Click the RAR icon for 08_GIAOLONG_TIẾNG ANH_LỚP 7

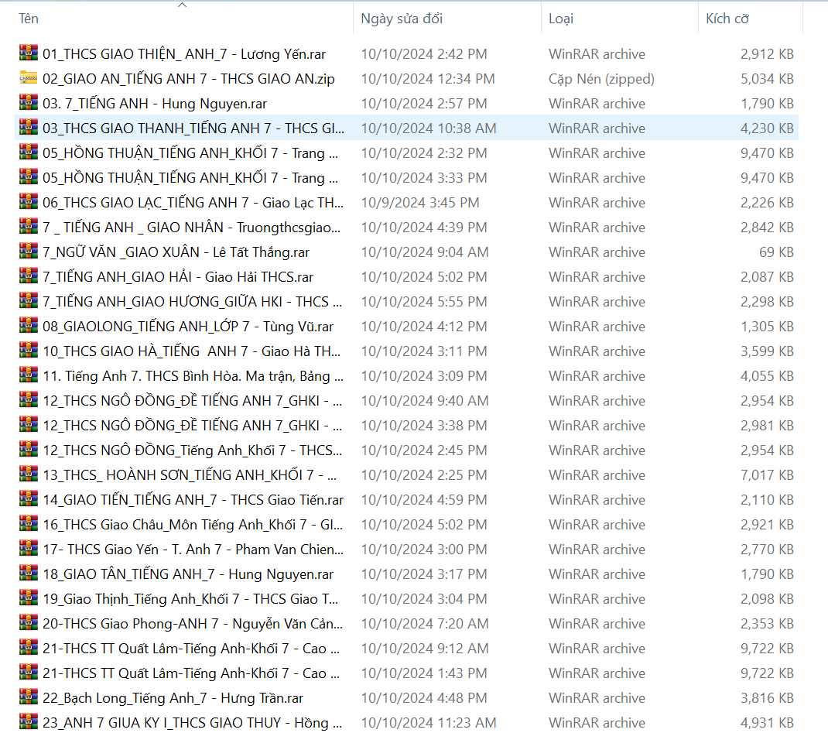pos(28,326)
